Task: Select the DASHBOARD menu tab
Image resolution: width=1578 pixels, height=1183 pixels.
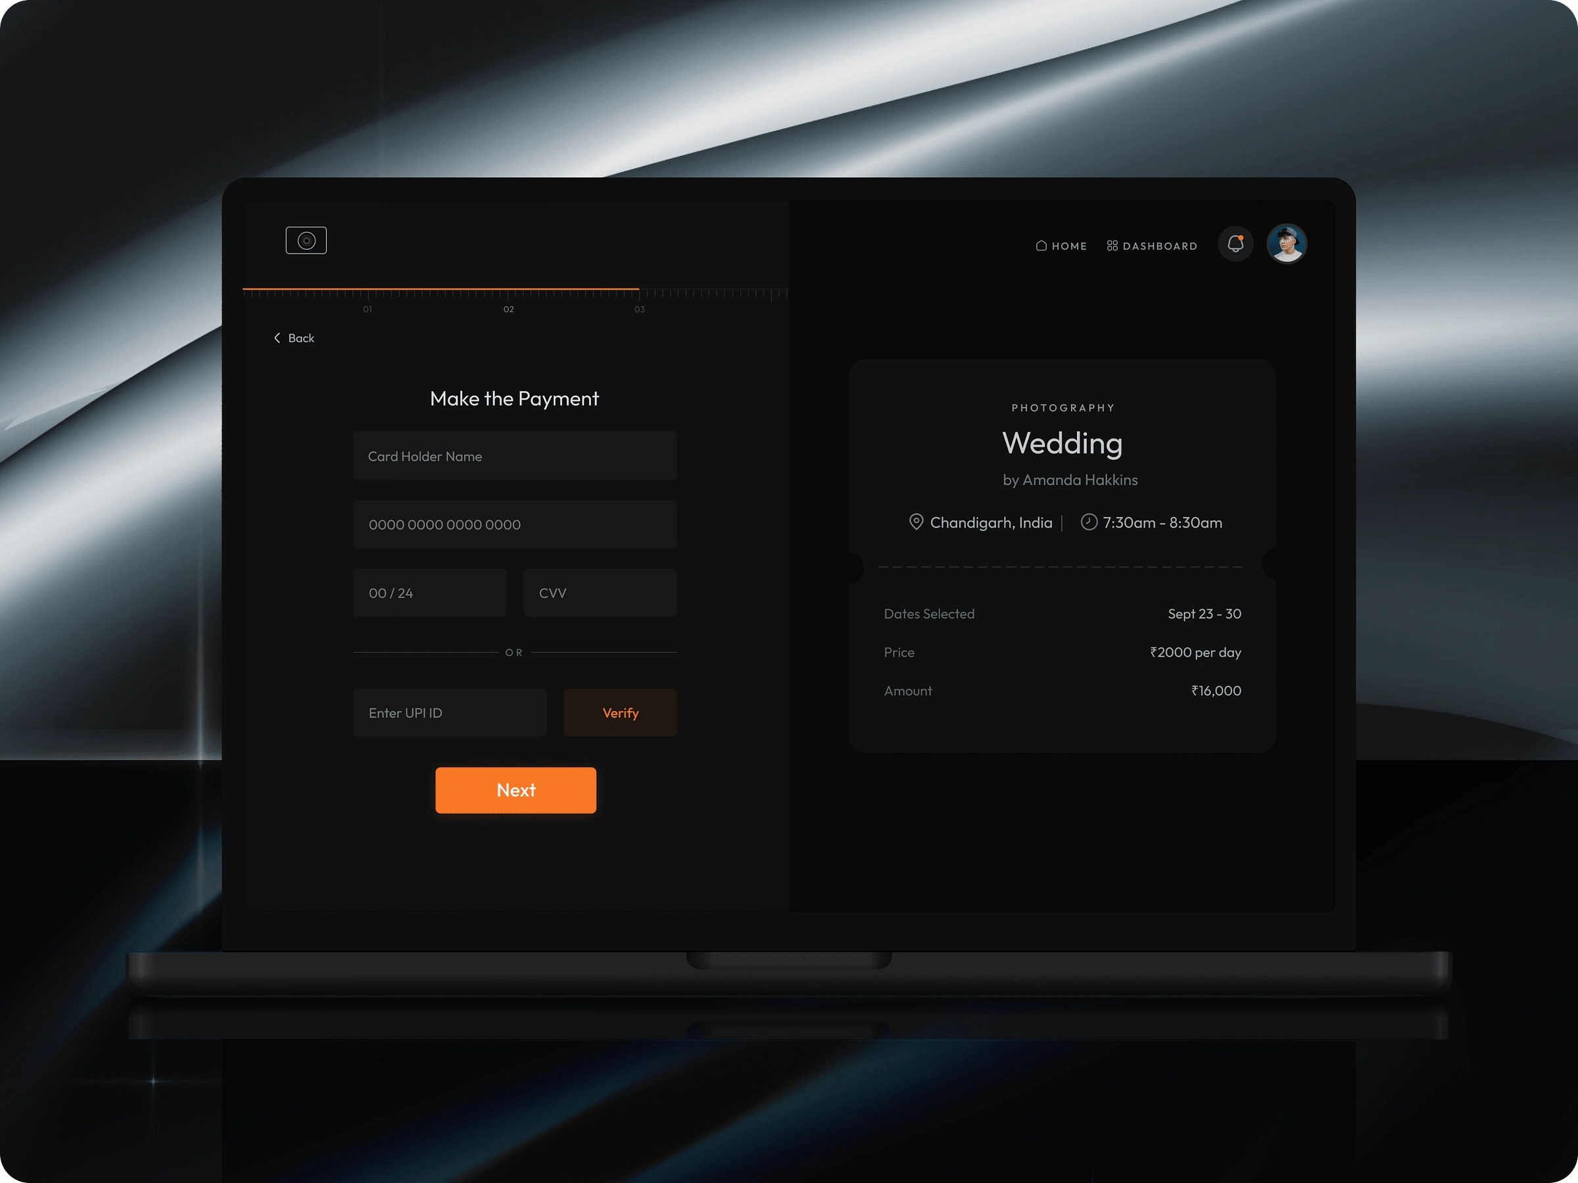Action: 1152,244
